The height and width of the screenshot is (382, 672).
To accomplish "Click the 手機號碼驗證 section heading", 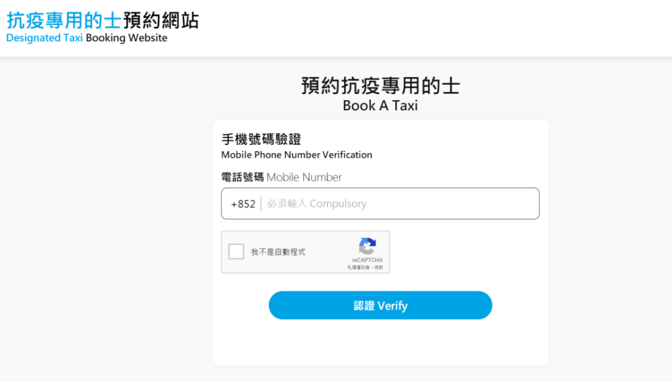I will pyautogui.click(x=261, y=139).
